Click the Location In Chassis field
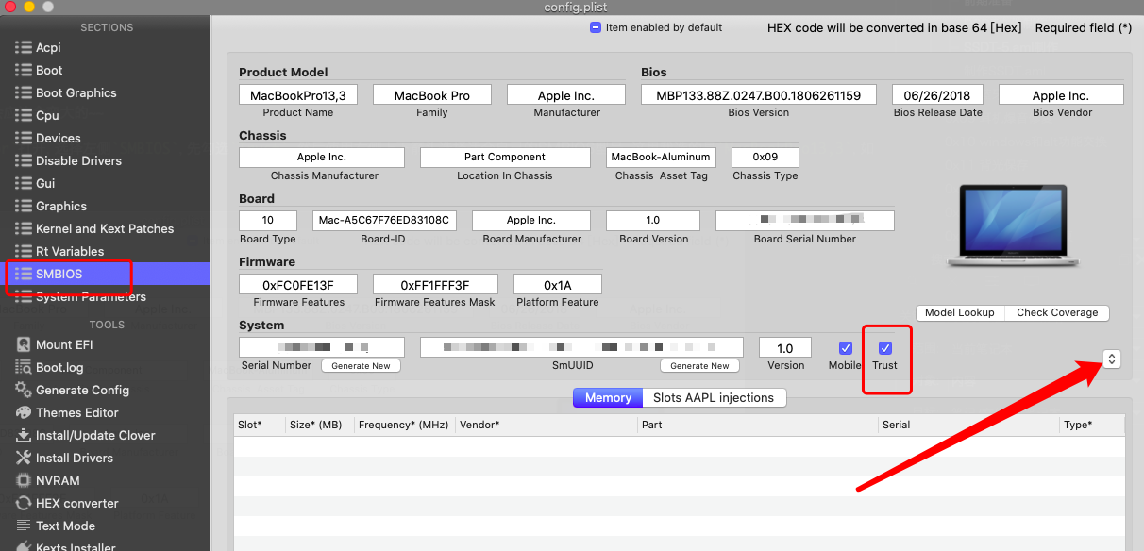 pos(505,158)
